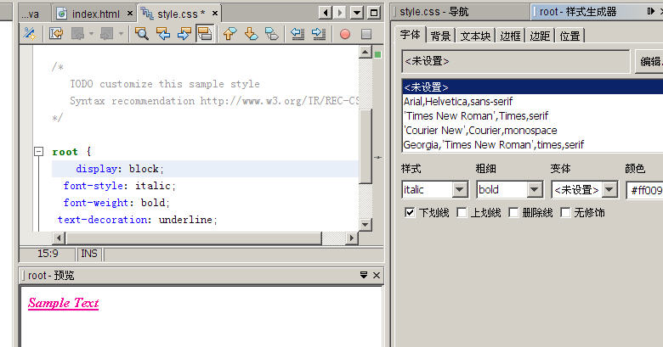This screenshot has width=663, height=347.
Task: Check the 无修饰 no-decoration checkbox
Action: pos(565,212)
